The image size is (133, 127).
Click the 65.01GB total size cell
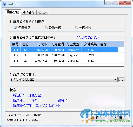click(x=39, y=50)
